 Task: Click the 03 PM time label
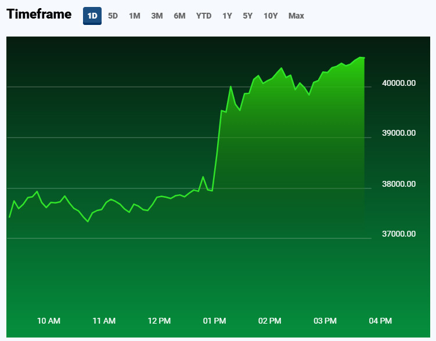[x=325, y=321]
